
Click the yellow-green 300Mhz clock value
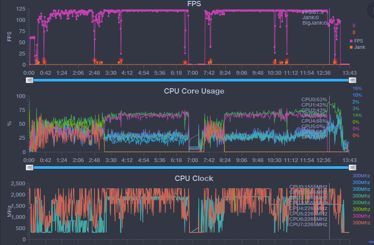pos(361,209)
